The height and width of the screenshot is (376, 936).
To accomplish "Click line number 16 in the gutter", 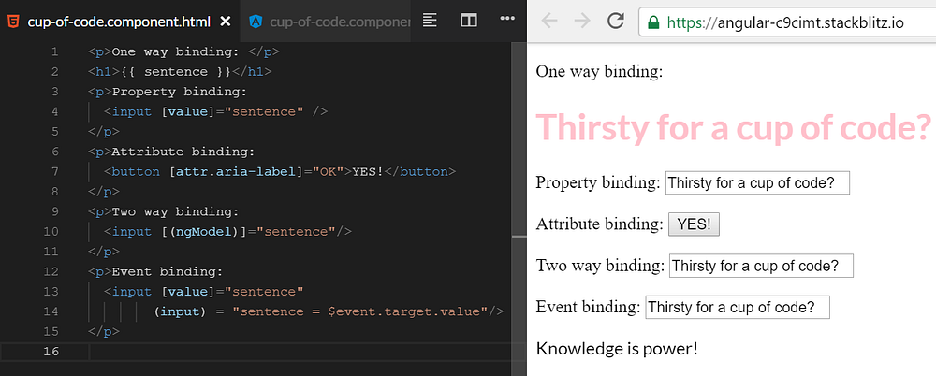I will point(52,352).
